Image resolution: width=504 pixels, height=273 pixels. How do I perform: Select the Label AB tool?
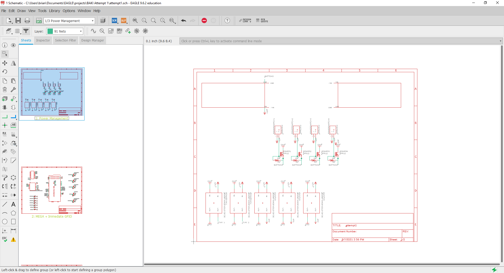[x=13, y=125]
